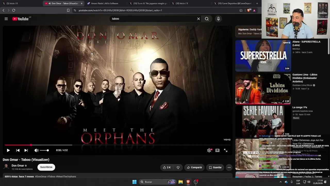Click the address bar URL

120,10
